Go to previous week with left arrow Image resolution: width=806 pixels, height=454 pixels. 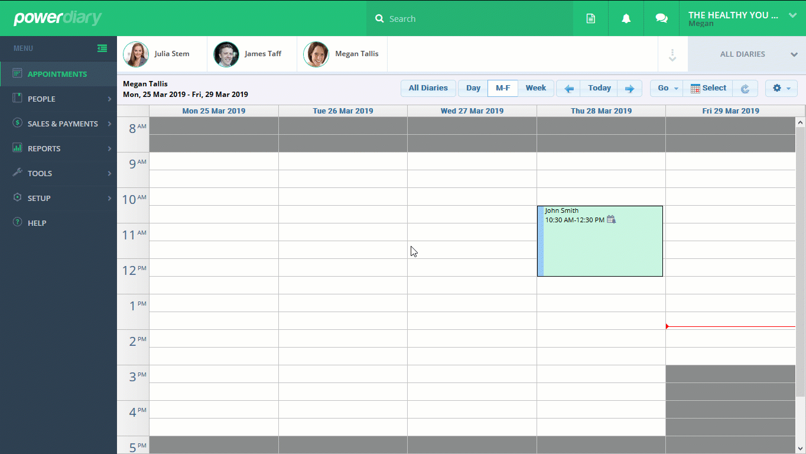(569, 88)
